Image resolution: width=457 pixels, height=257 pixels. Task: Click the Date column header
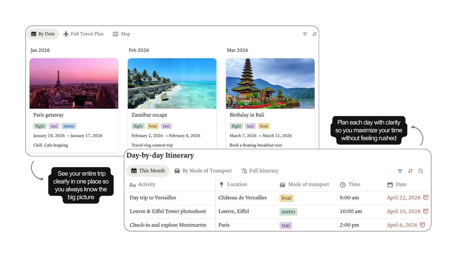(x=397, y=184)
